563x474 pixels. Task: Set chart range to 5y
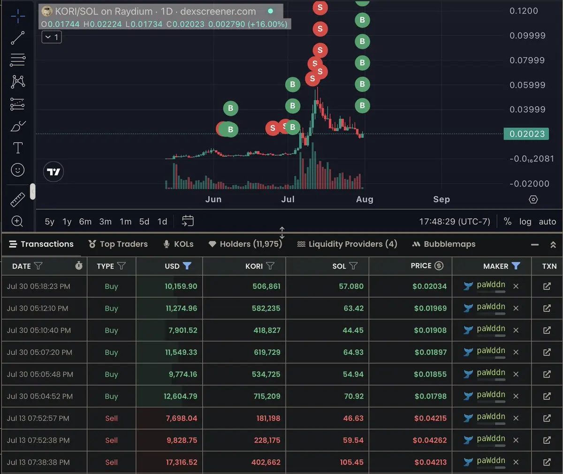pyautogui.click(x=50, y=221)
